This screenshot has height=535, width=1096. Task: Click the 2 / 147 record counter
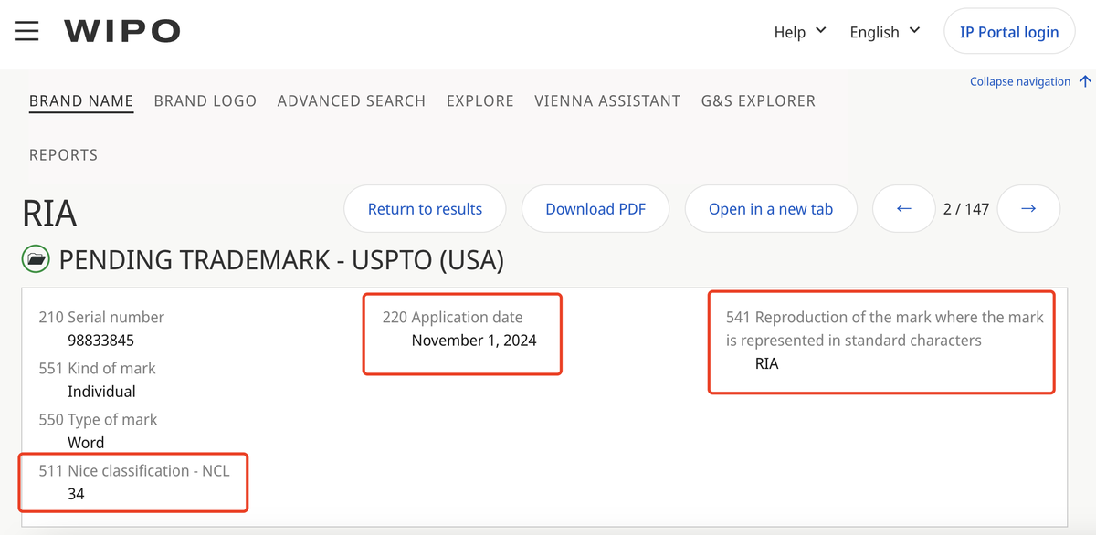[966, 209]
